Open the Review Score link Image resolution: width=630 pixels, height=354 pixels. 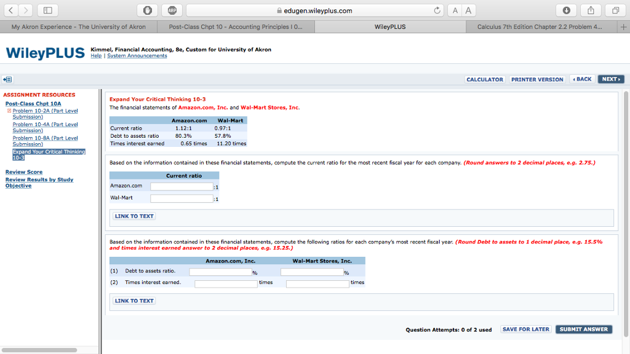point(24,172)
